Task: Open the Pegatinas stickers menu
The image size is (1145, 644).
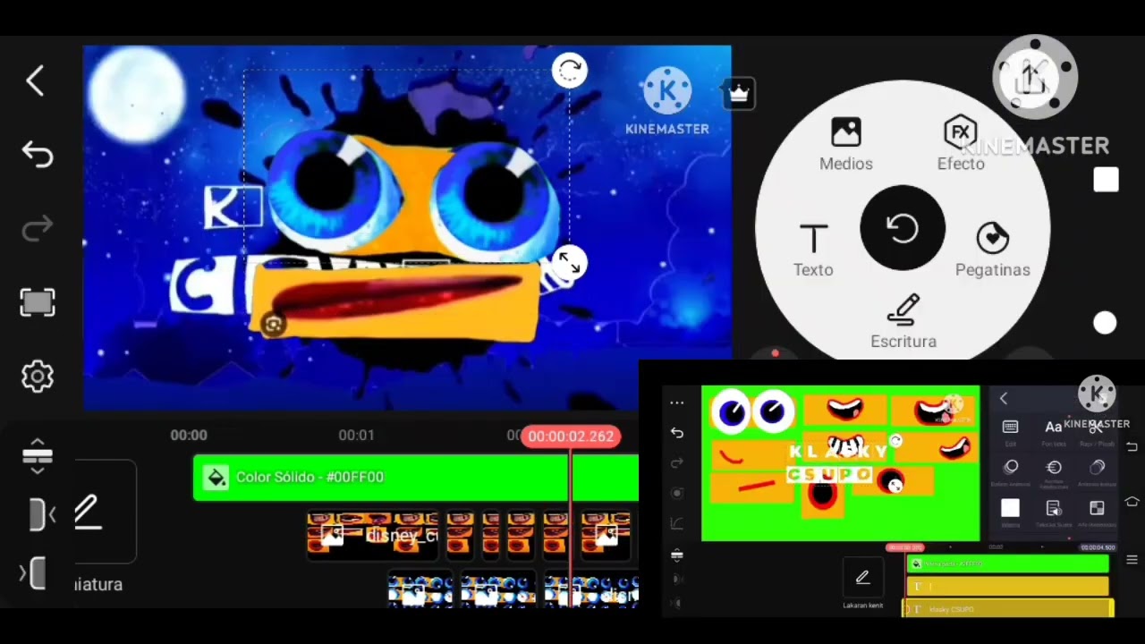Action: click(992, 251)
